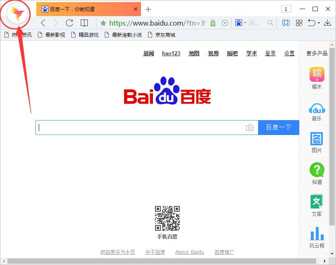
Task: Open a new tab with plus button
Action: click(x=148, y=9)
